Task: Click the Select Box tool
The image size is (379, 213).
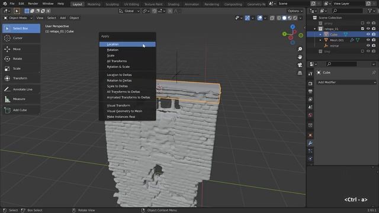Action: 21,28
